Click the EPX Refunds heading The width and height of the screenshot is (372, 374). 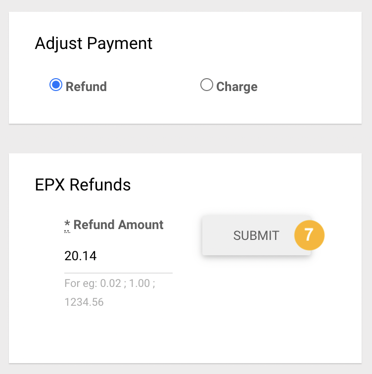coord(83,185)
